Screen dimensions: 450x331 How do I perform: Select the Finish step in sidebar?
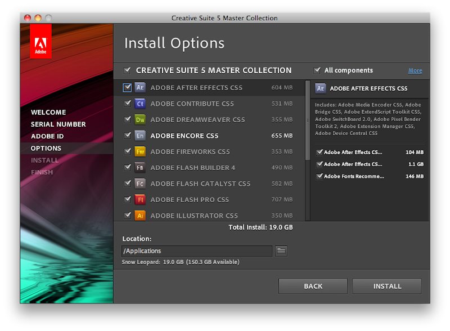[42, 172]
